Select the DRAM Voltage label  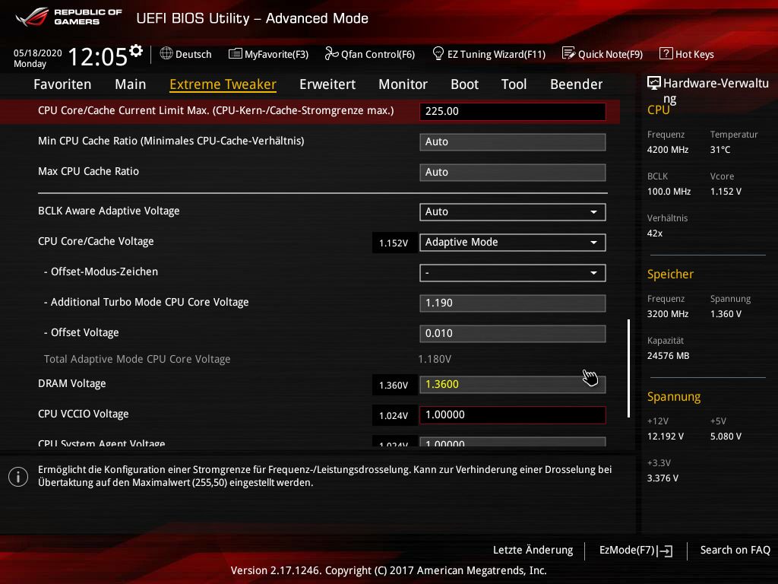[72, 383]
